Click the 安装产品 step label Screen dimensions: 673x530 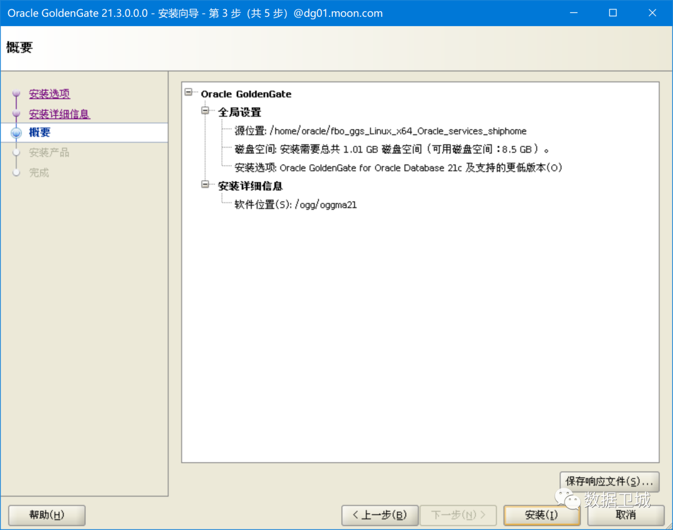tap(49, 152)
